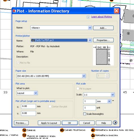Click the Cabines telefónicas legend icon
This screenshot has height=139, width=134.
(x=62, y=130)
